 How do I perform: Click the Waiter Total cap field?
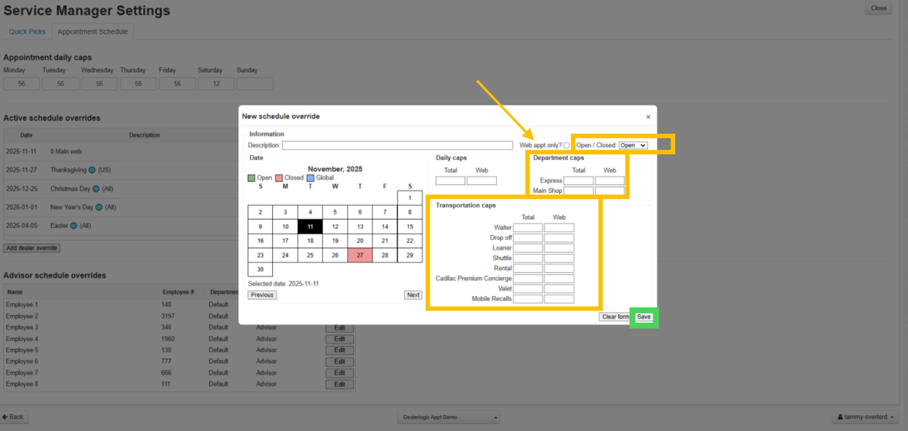pyautogui.click(x=528, y=228)
